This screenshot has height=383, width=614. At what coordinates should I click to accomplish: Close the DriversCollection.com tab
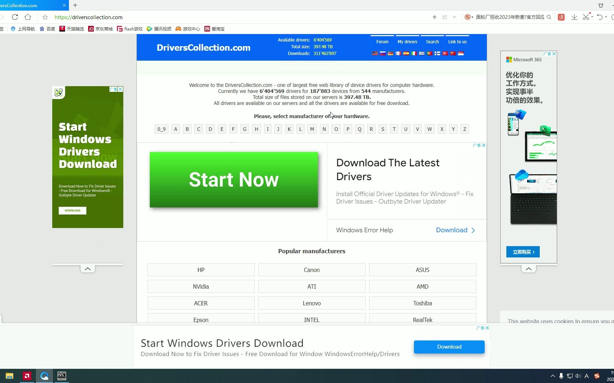click(64, 5)
